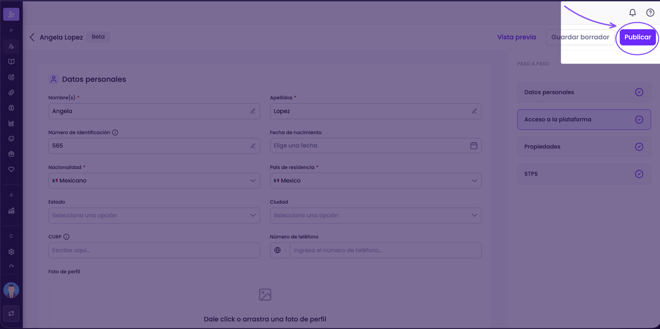Screen dimensions: 660x329
Task: Click the user avatar in sidebar
Action: (x=11, y=290)
